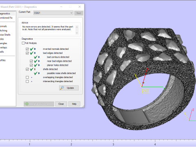Click the magnifier icon on Update
Viewport: 196px width, 147px height.
pos(62,88)
